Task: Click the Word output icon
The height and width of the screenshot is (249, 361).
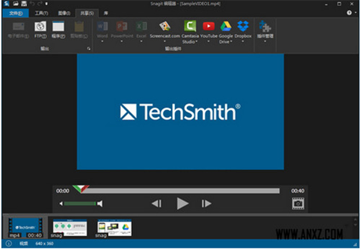Action: 102,26
